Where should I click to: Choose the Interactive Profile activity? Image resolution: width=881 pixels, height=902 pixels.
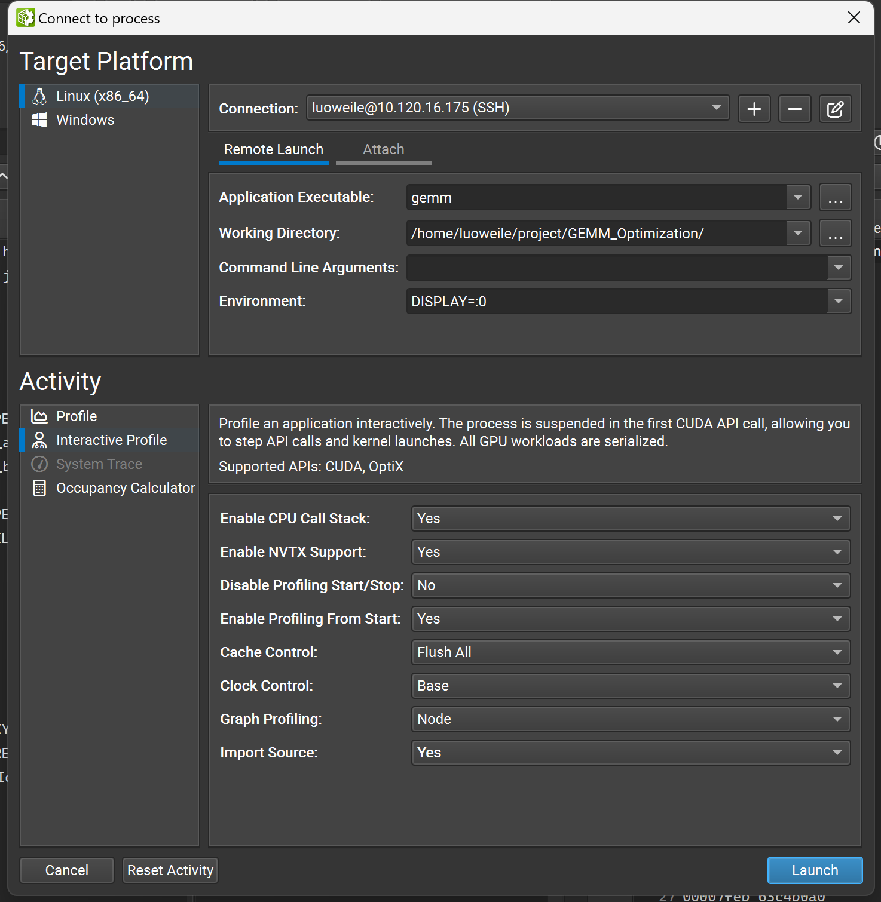111,440
